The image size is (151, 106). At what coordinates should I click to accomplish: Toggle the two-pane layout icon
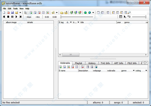click(x=102, y=13)
